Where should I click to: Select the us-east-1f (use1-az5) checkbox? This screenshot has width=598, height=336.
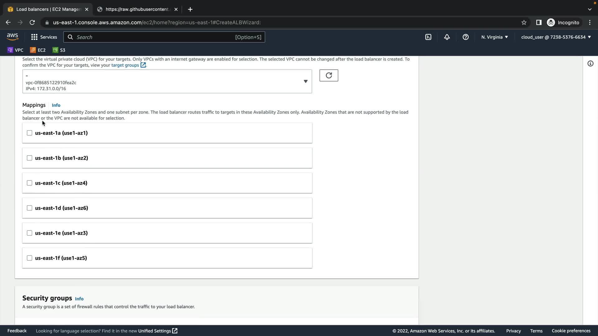click(30, 258)
